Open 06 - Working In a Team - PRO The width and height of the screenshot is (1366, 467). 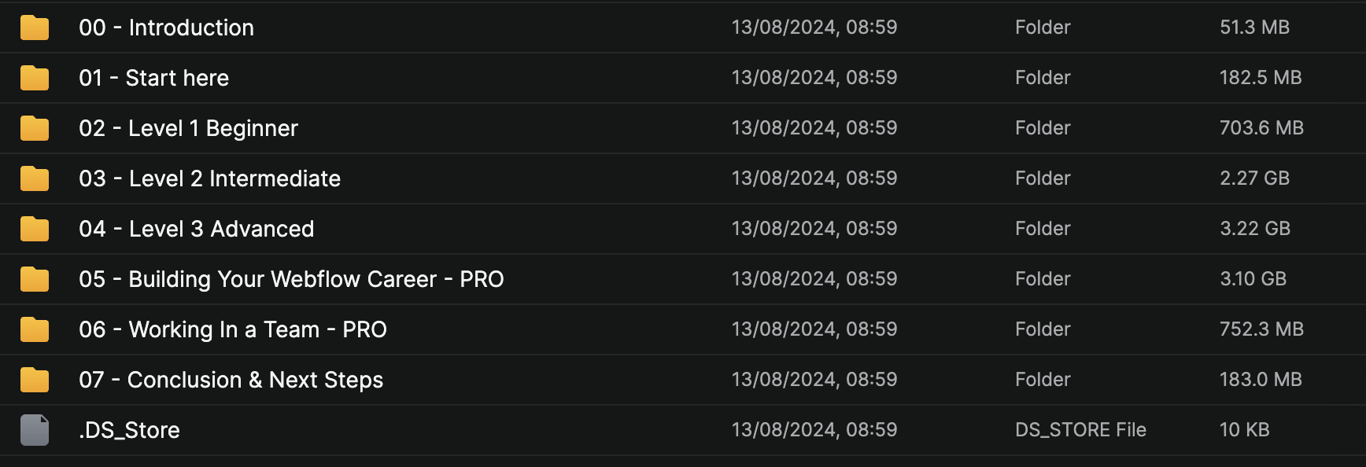click(x=232, y=329)
